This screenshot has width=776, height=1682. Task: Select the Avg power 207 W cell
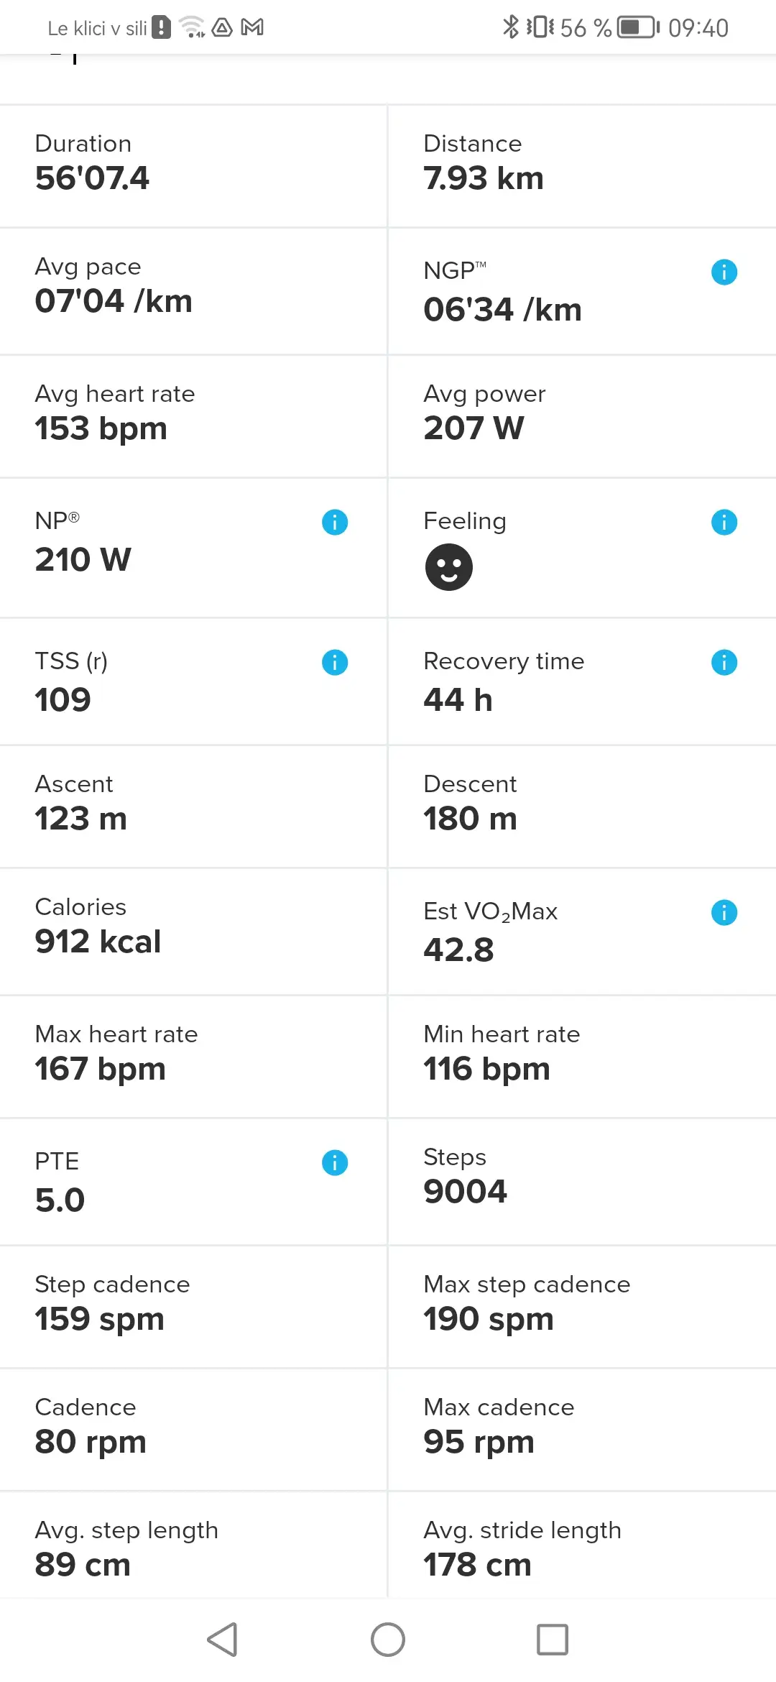pyautogui.click(x=582, y=415)
